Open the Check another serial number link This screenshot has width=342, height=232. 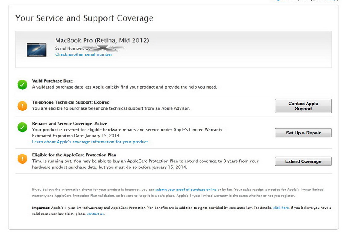(x=83, y=54)
